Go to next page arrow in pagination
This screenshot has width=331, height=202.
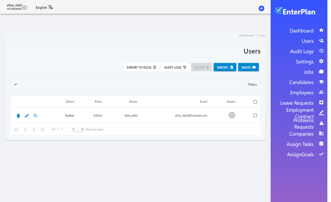34,130
